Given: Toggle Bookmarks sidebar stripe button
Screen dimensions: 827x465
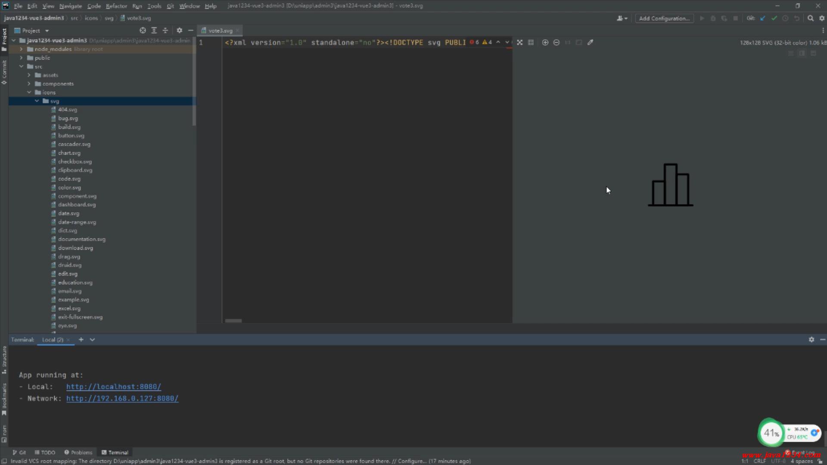Looking at the screenshot, I should pyautogui.click(x=4, y=399).
